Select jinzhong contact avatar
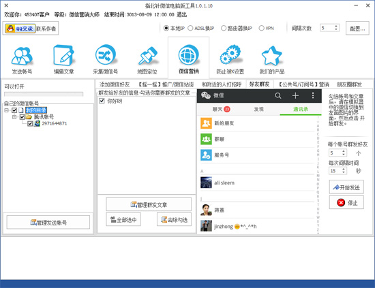The image size is (375, 288). [206, 226]
